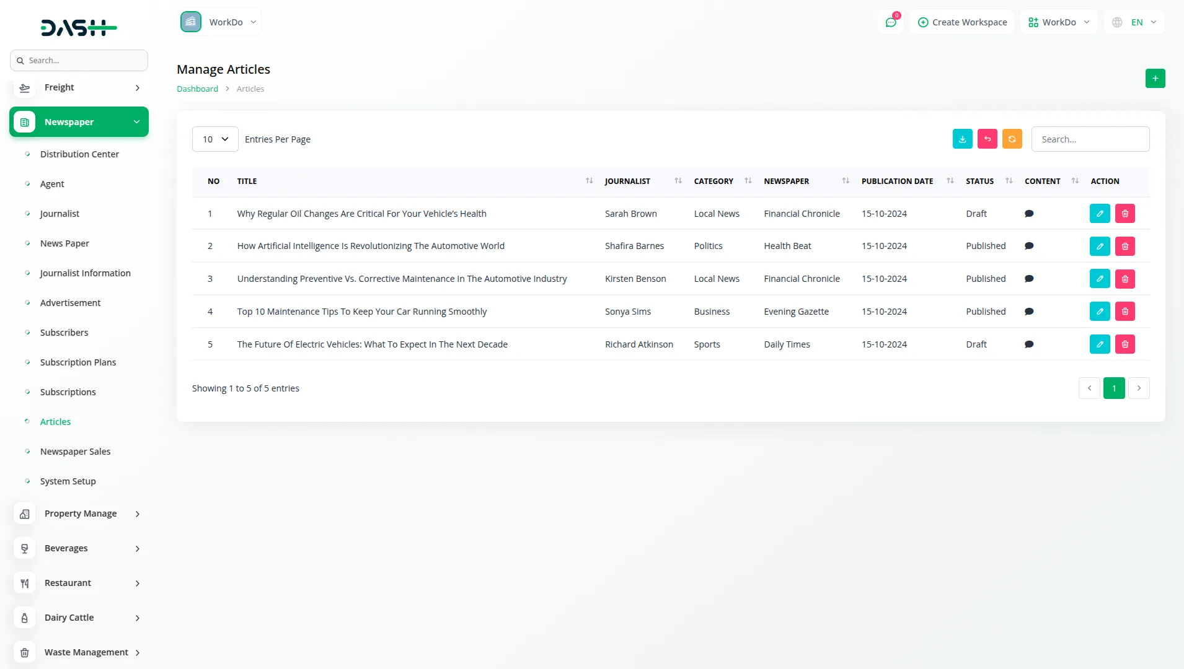The image size is (1184, 669).
Task: Click the Create Workspace button
Action: 961,22
